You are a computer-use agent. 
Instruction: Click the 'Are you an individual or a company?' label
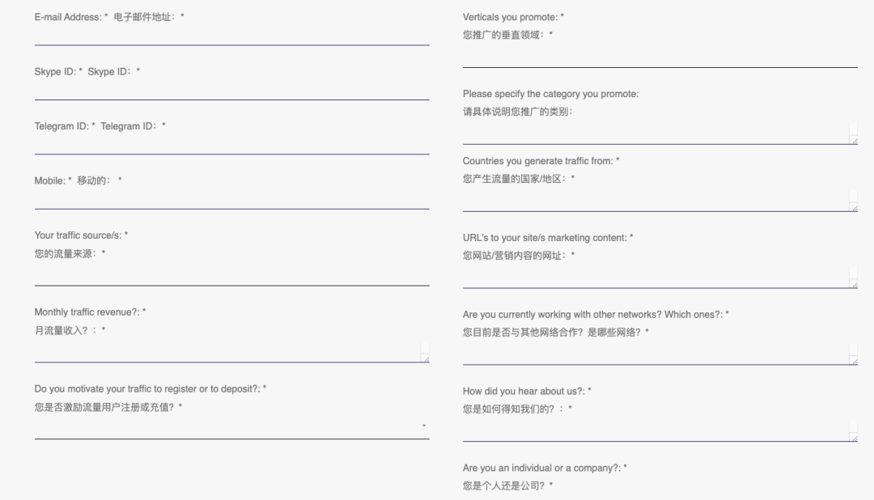pos(545,468)
